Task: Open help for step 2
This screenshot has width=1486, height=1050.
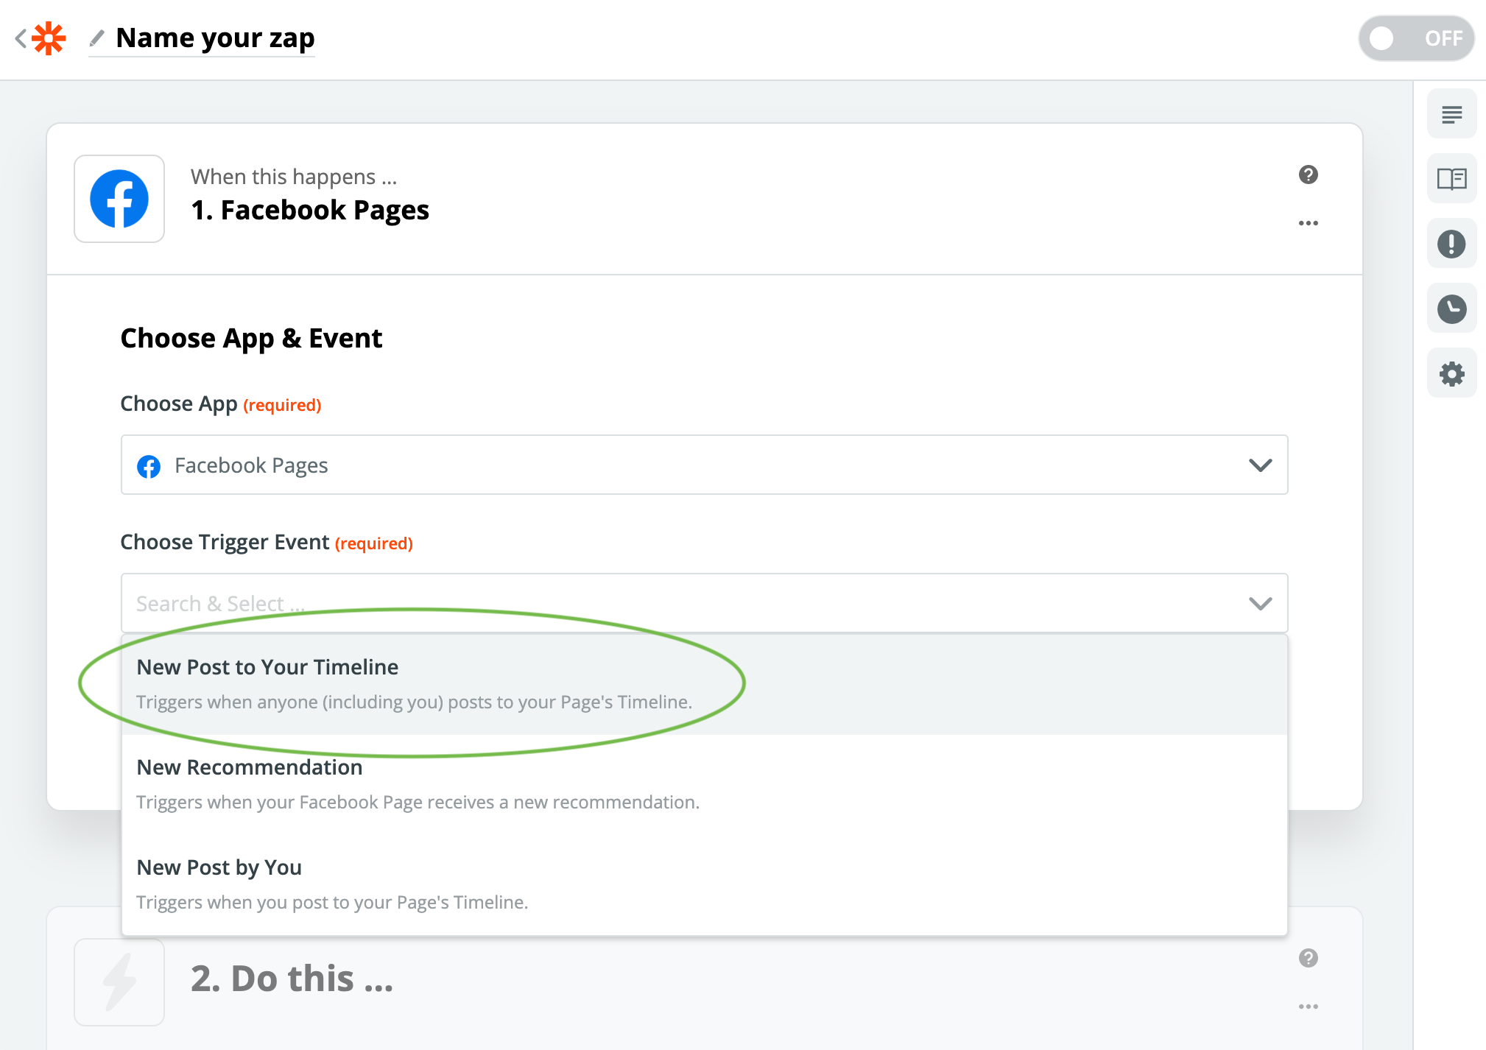Action: pos(1308,958)
